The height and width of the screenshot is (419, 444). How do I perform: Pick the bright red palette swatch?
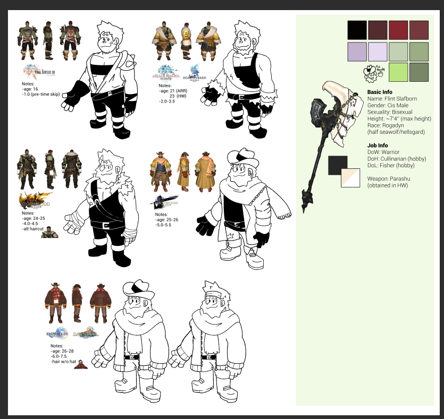(398, 30)
